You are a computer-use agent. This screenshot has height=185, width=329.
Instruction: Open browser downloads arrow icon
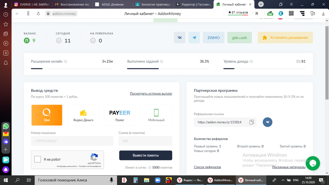pyautogui.click(x=323, y=13)
